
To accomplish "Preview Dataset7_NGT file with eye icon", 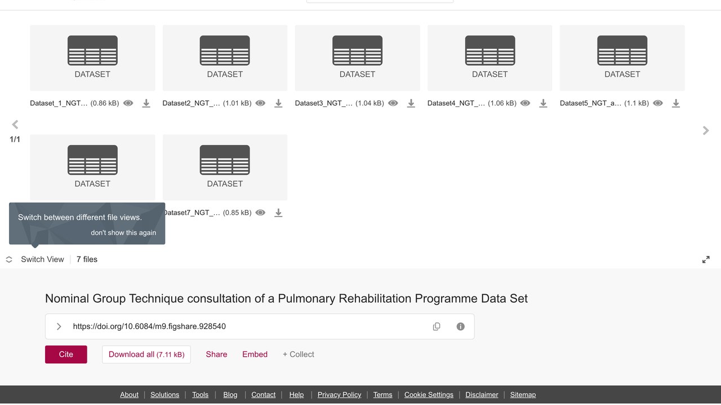I will point(260,213).
